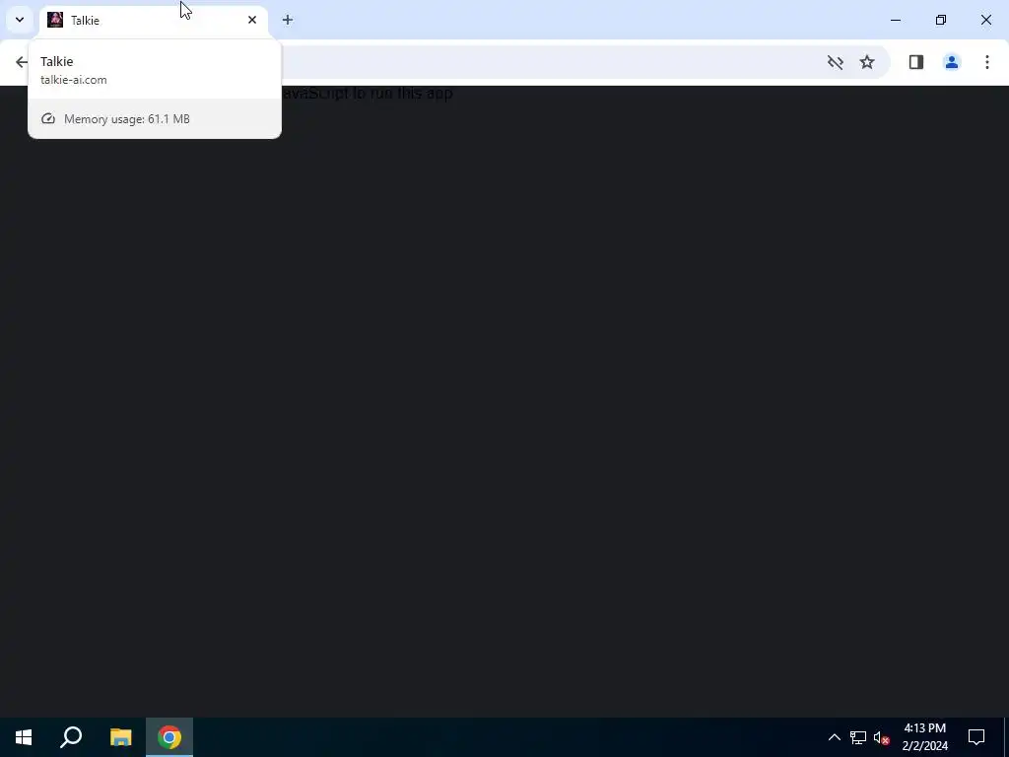Screen dimensions: 1009x757
Task: Click the Talkie title in hover card
Action: click(56, 61)
